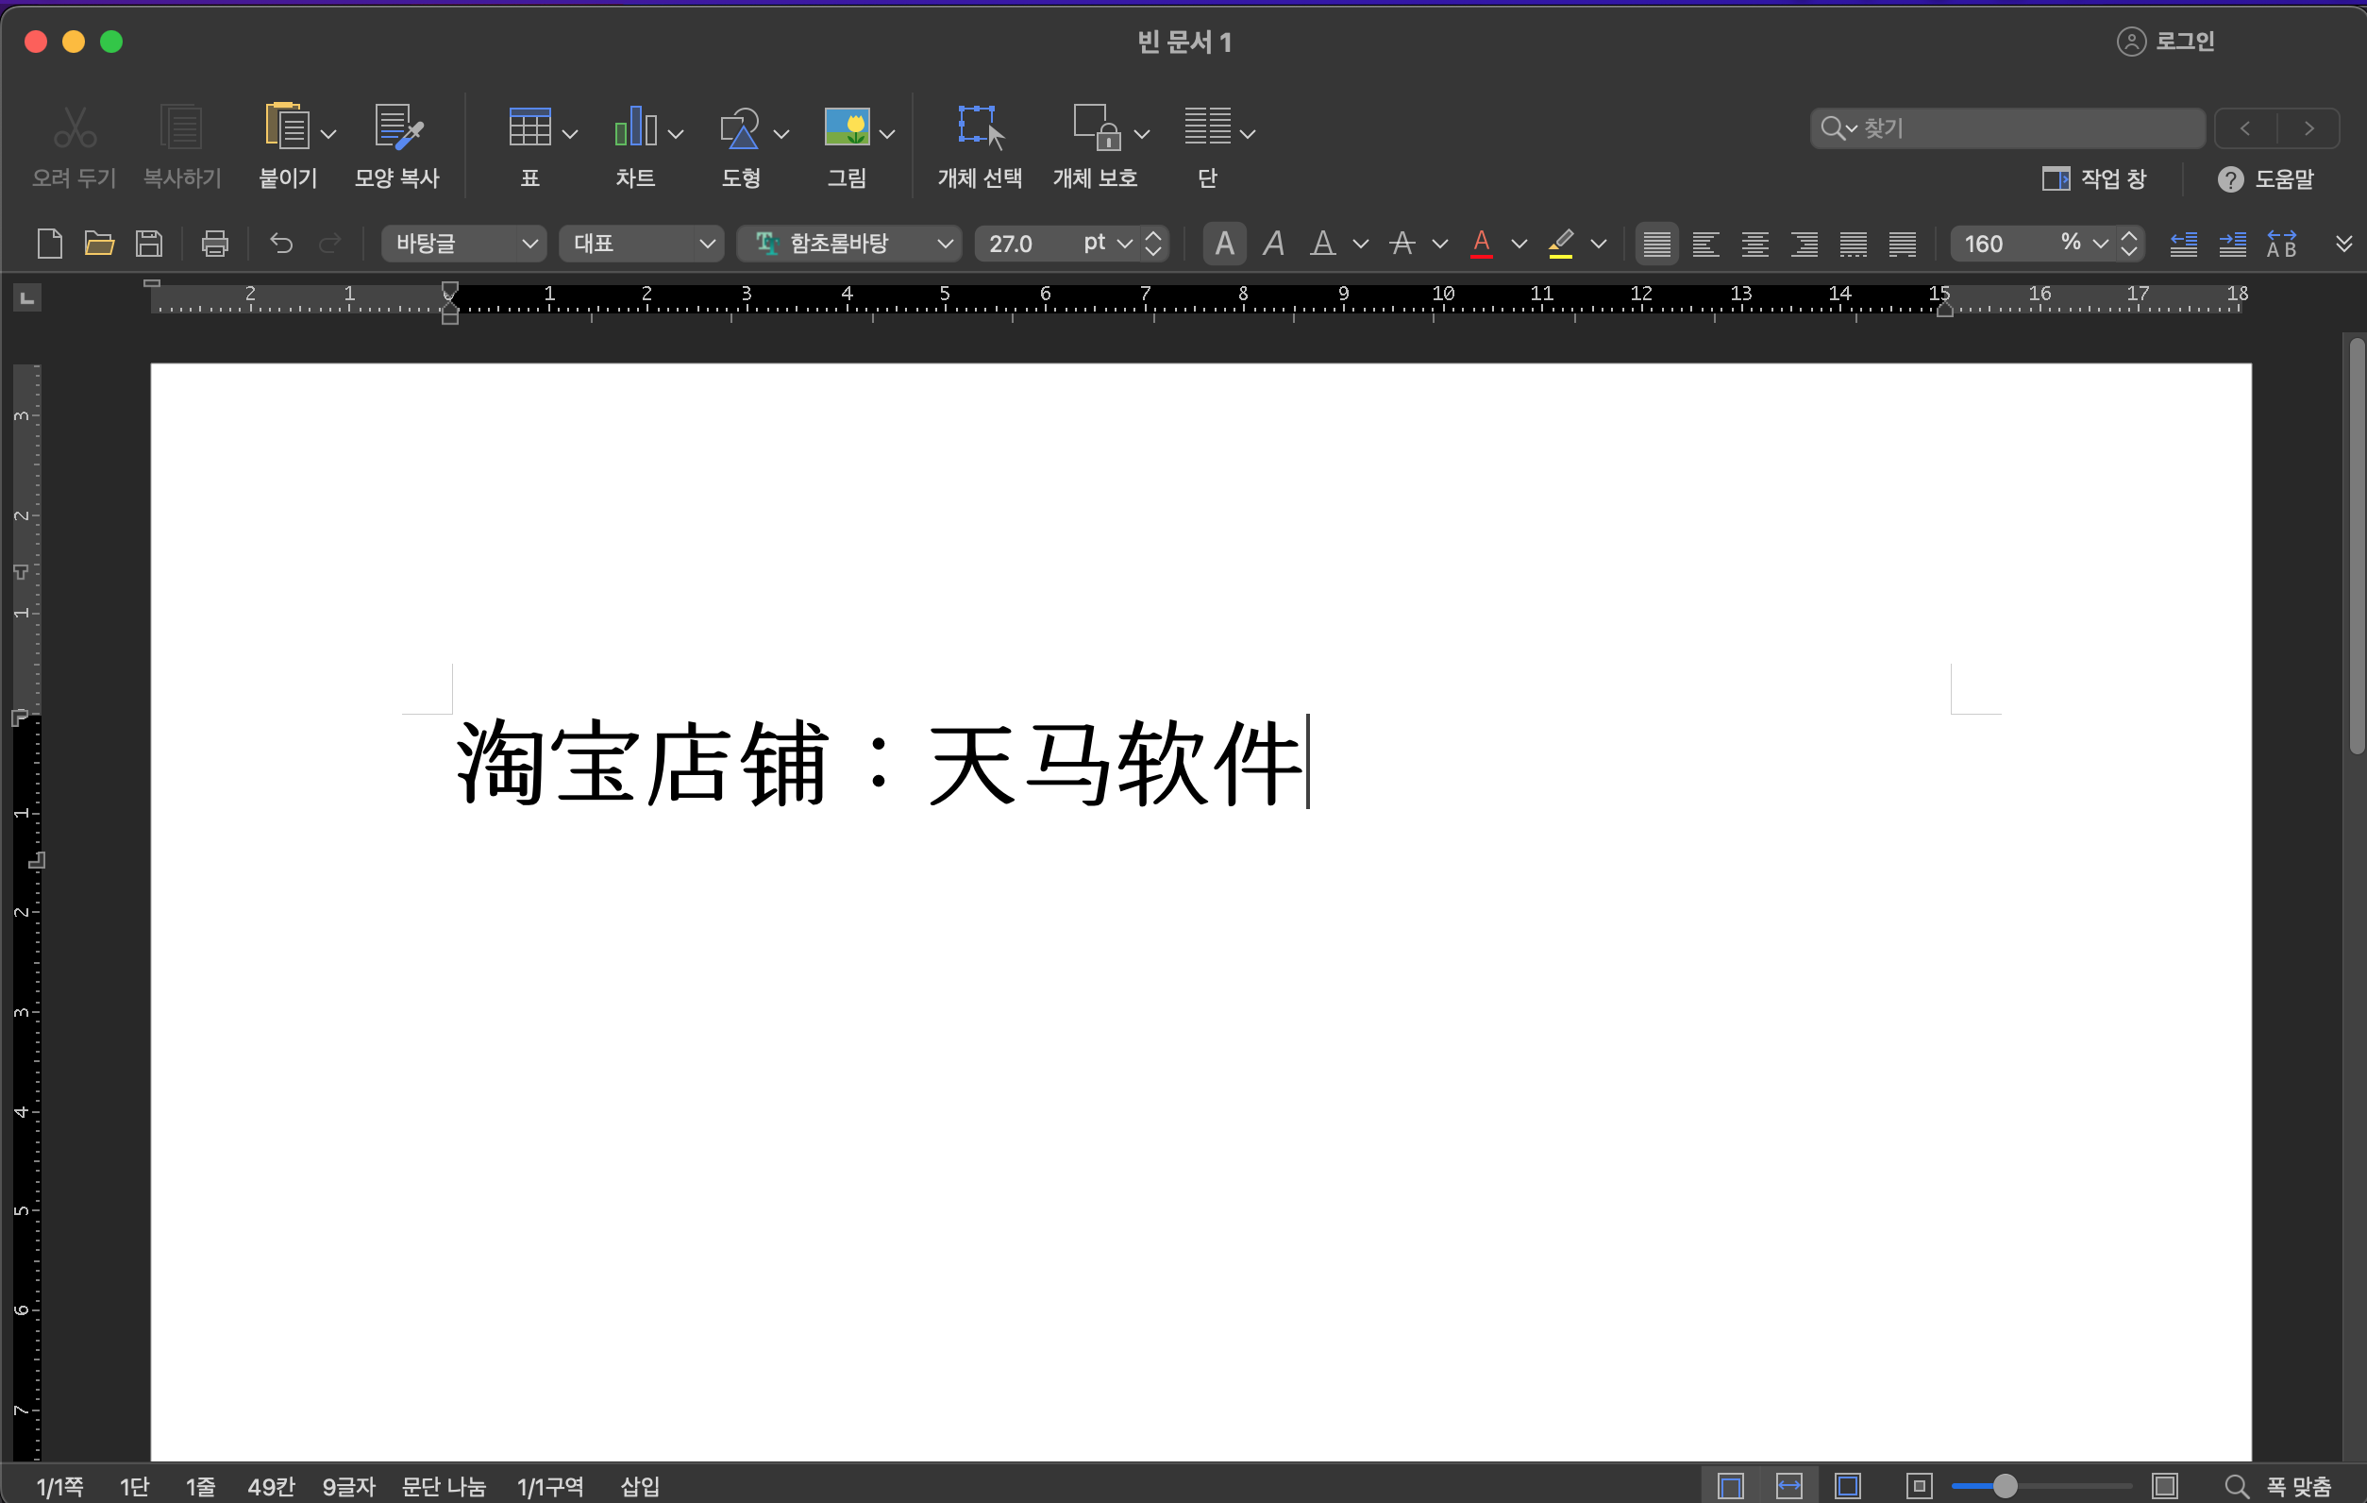
Task: Expand the table (표) dropdown arrow
Action: pyautogui.click(x=570, y=134)
